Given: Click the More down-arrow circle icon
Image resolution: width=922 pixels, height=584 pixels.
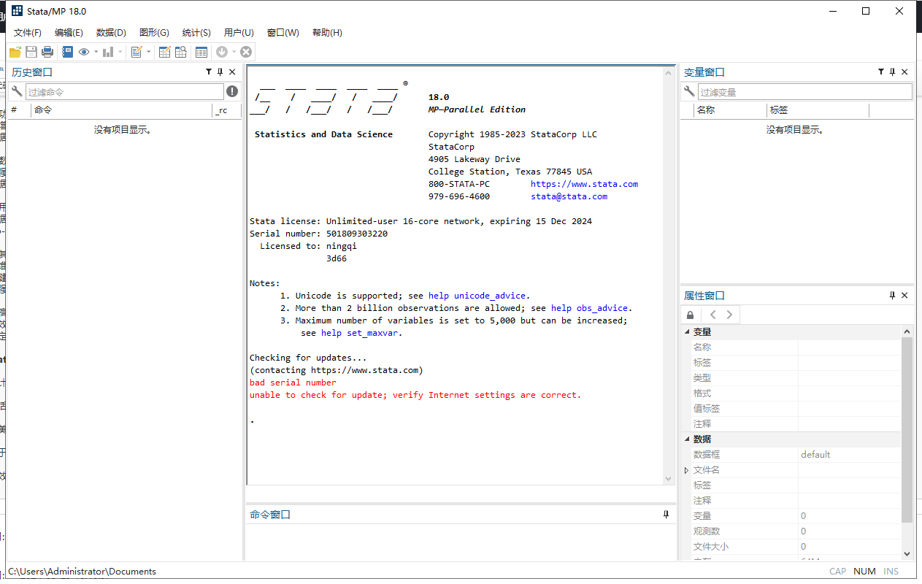Looking at the screenshot, I should (222, 52).
